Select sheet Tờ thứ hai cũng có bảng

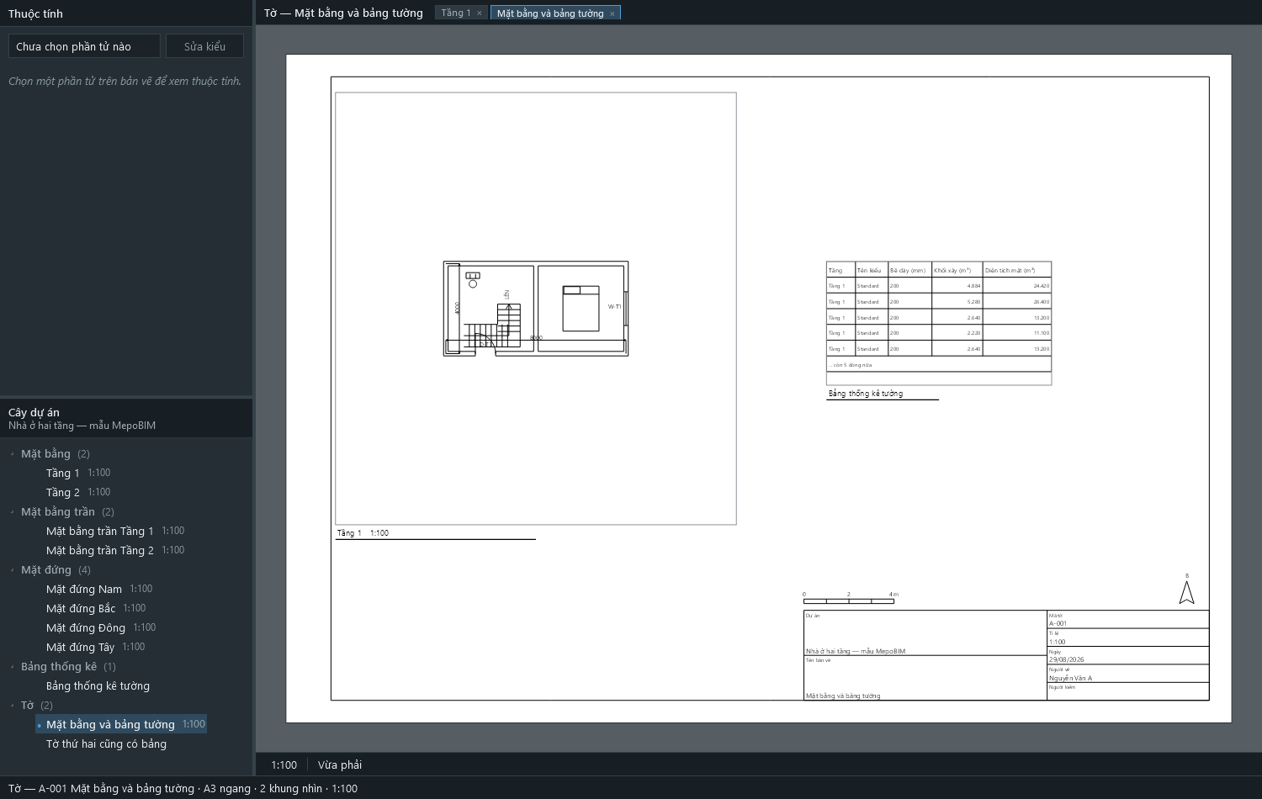106,743
